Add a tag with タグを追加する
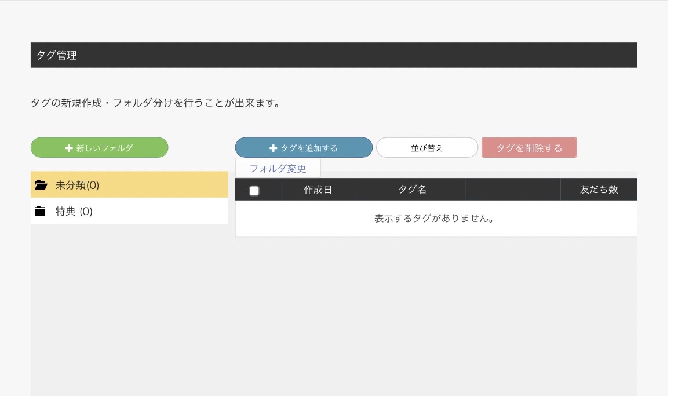Image resolution: width=678 pixels, height=396 pixels. tap(304, 148)
